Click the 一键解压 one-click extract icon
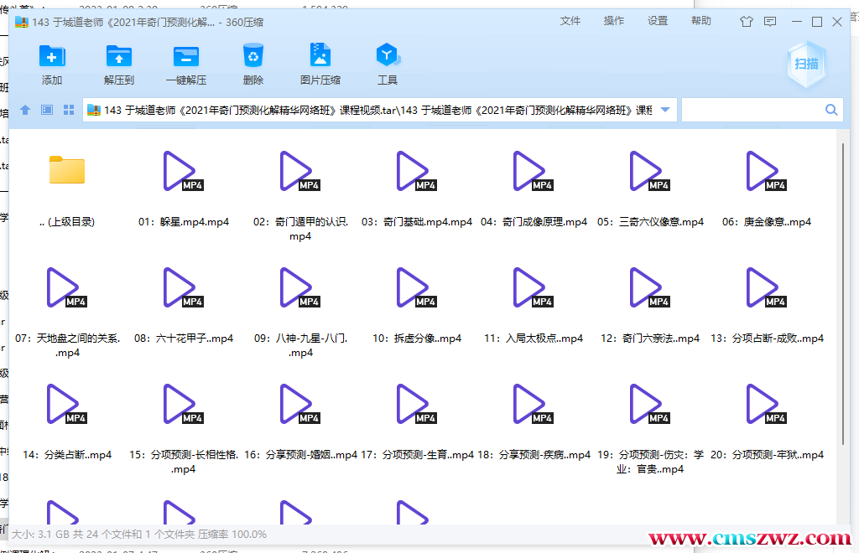 186,63
